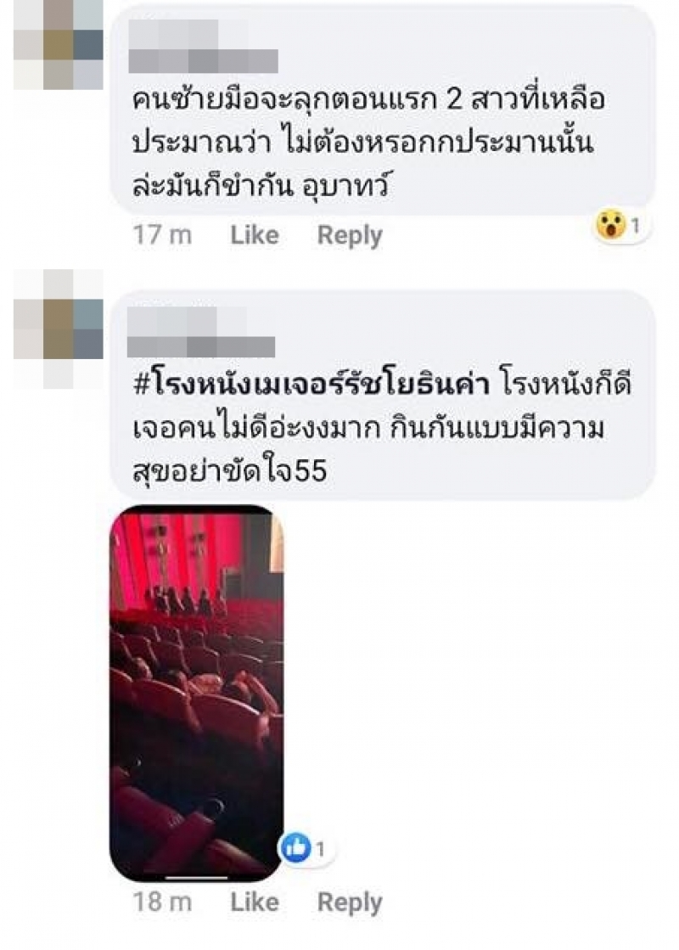
Task: Reply to the comment posted 18 m ago
Action: [350, 902]
